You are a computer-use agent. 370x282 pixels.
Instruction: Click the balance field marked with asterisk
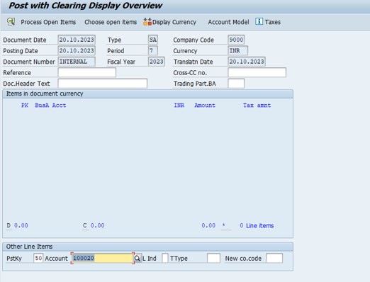point(226,225)
